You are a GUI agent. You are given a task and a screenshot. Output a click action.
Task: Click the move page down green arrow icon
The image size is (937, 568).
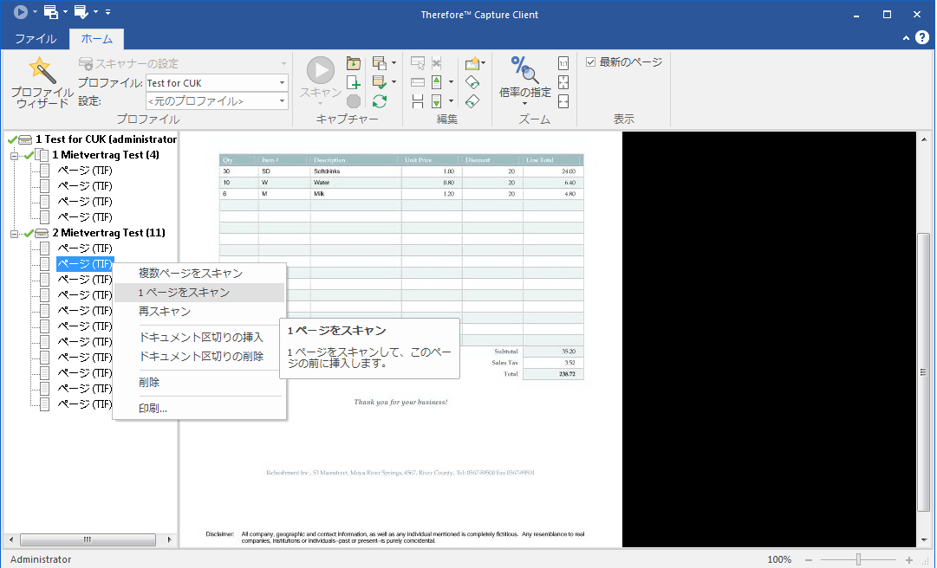(437, 101)
